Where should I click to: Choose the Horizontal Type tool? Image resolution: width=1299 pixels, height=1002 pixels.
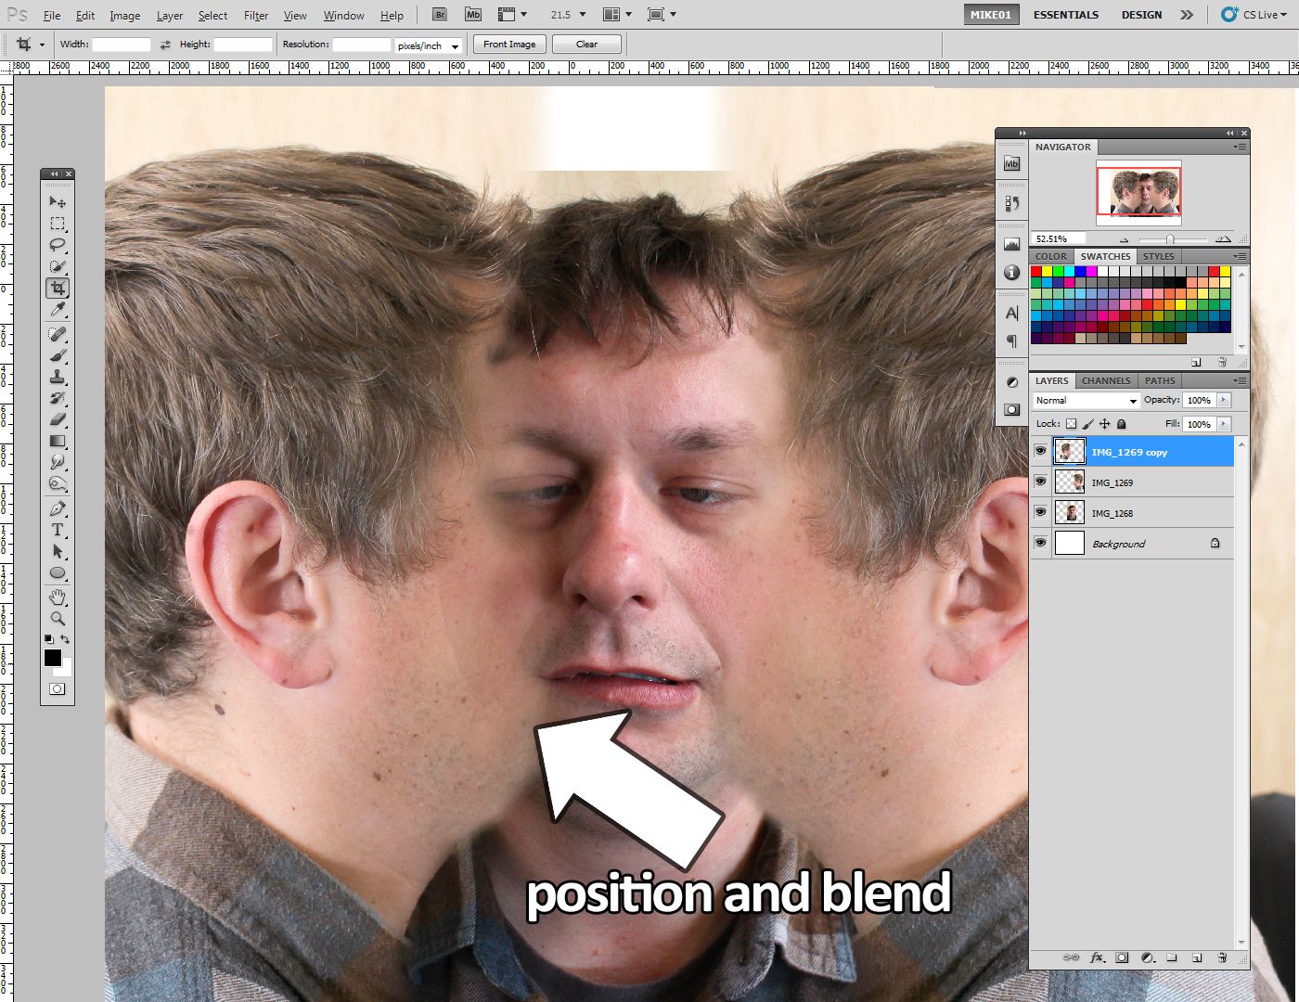point(58,530)
